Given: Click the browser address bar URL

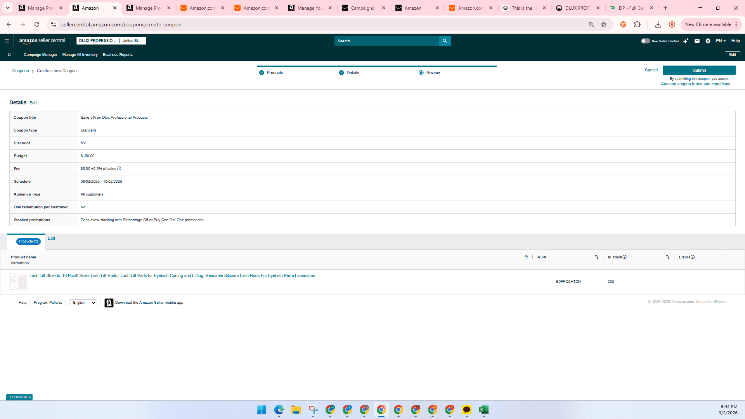Looking at the screenshot, I should [x=121, y=24].
